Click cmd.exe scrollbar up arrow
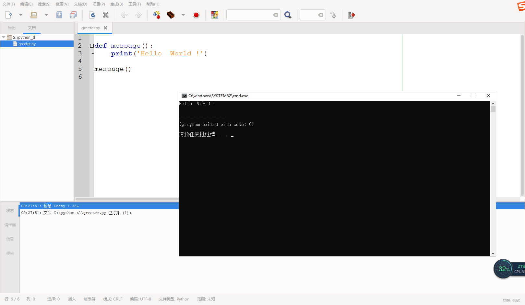The image size is (525, 305). pyautogui.click(x=493, y=104)
